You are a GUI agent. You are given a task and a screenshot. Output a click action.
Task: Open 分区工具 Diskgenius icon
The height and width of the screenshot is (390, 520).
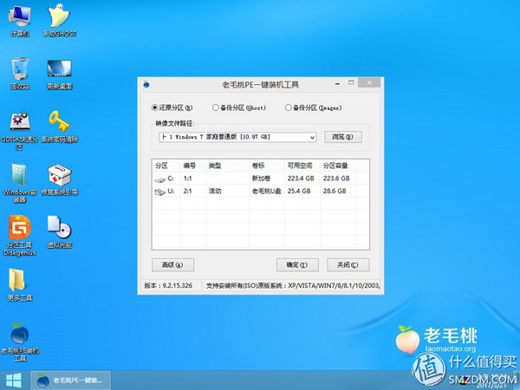(20, 236)
